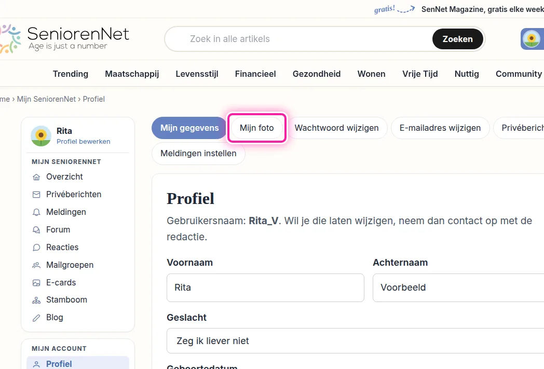Go to Mailgroepen in the sidebar
This screenshot has height=369, width=544.
(x=70, y=265)
